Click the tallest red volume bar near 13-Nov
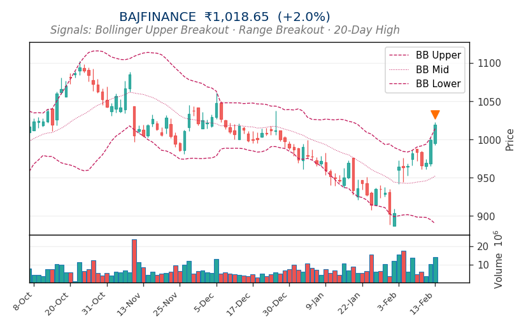The height and width of the screenshot is (329, 526). 134,261
